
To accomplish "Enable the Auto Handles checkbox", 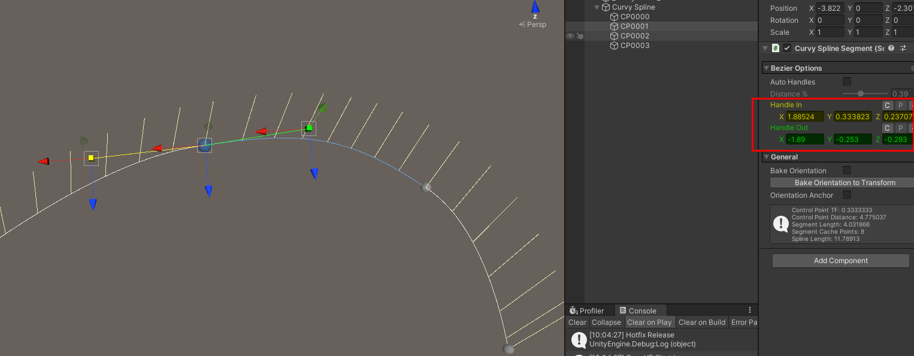I will 847,82.
